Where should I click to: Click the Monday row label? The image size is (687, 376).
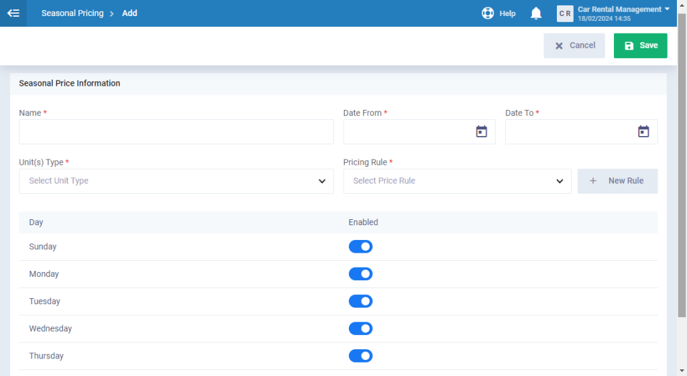click(44, 274)
